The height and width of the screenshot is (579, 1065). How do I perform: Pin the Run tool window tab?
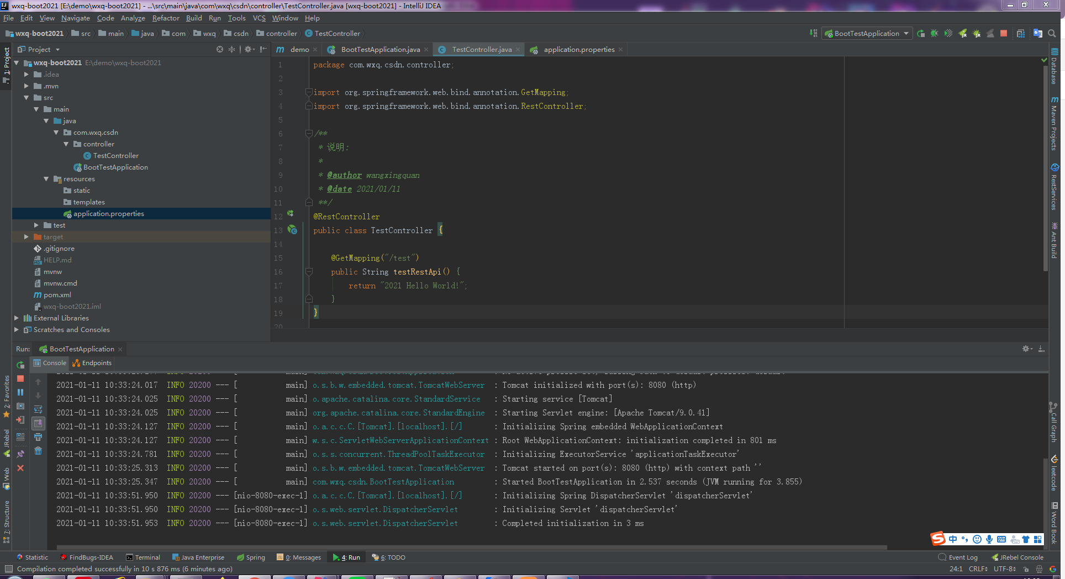pyautogui.click(x=20, y=454)
